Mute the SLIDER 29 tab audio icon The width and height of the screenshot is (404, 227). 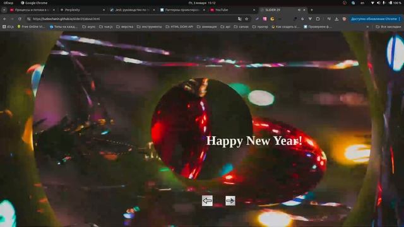[299, 10]
